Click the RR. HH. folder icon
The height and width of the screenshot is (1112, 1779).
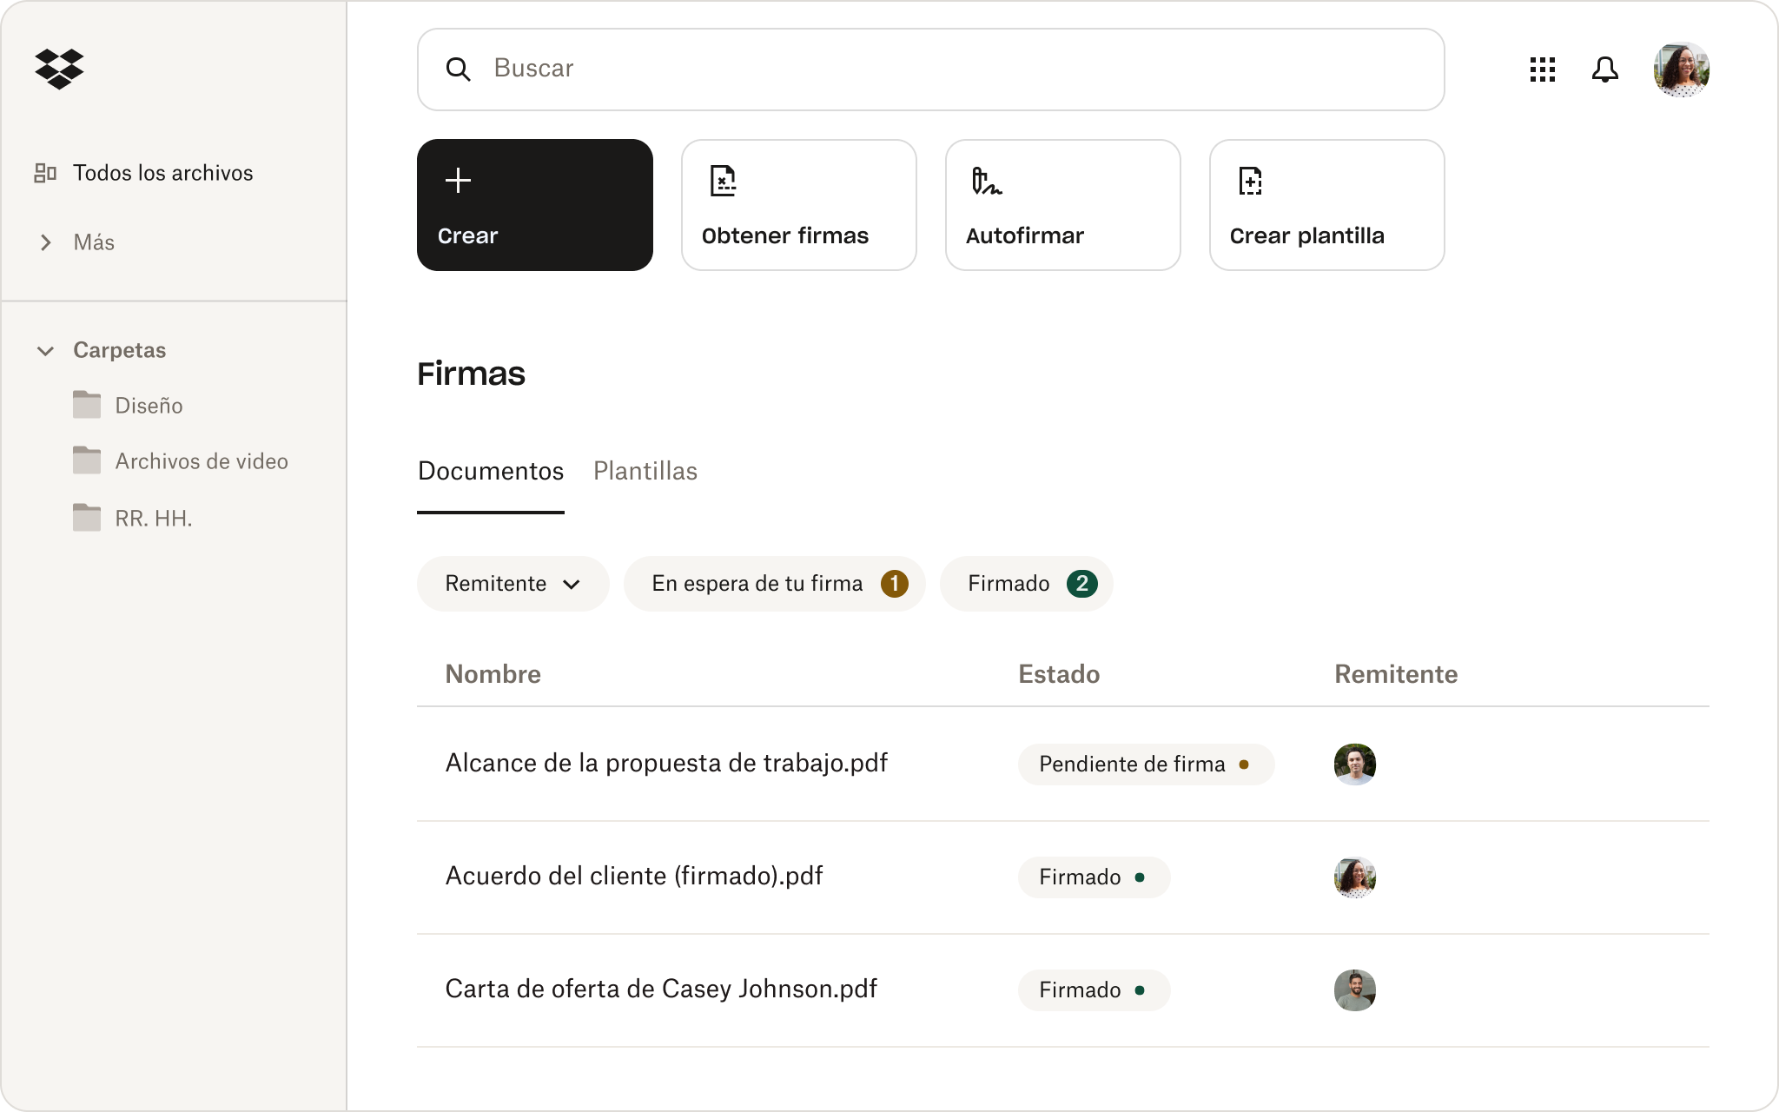click(x=86, y=517)
